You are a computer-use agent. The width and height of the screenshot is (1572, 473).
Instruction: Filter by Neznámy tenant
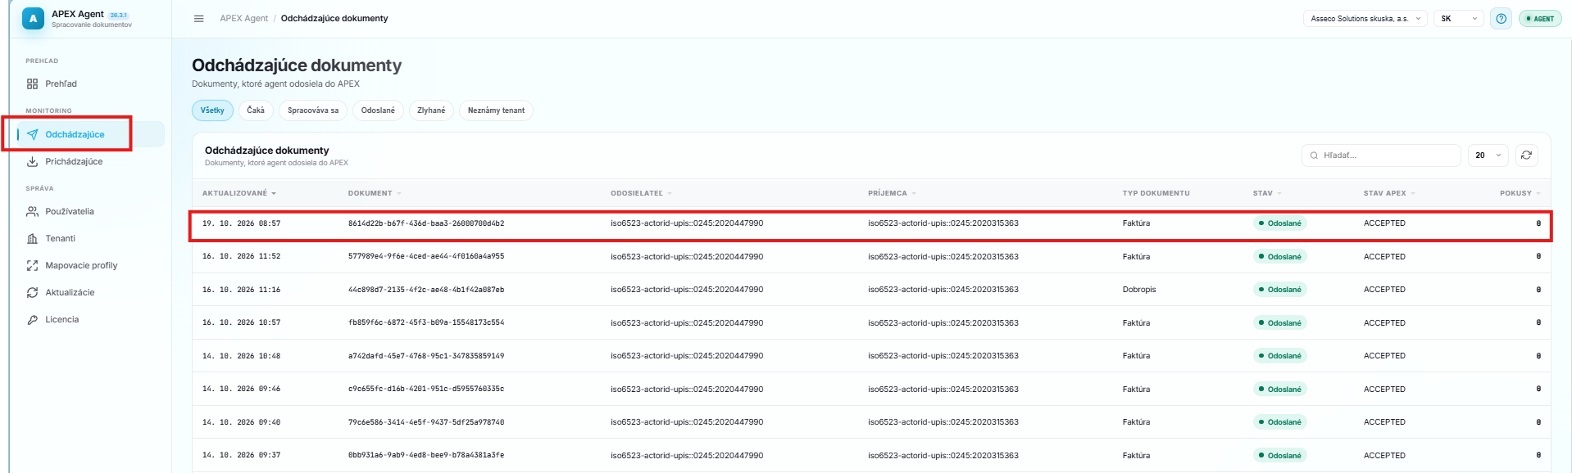(x=496, y=110)
